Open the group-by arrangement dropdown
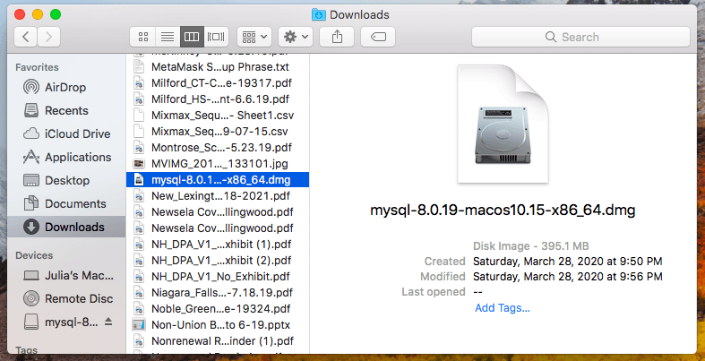705x361 pixels. click(254, 37)
